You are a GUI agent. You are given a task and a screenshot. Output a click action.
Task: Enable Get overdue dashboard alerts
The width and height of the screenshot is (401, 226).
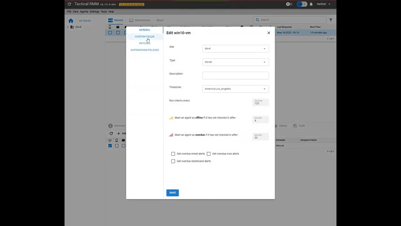(x=173, y=161)
